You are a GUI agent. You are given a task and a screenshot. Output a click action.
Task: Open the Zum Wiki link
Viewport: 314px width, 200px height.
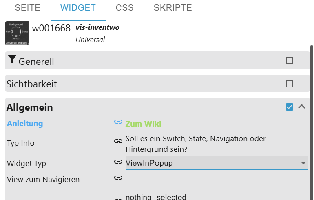tap(144, 124)
